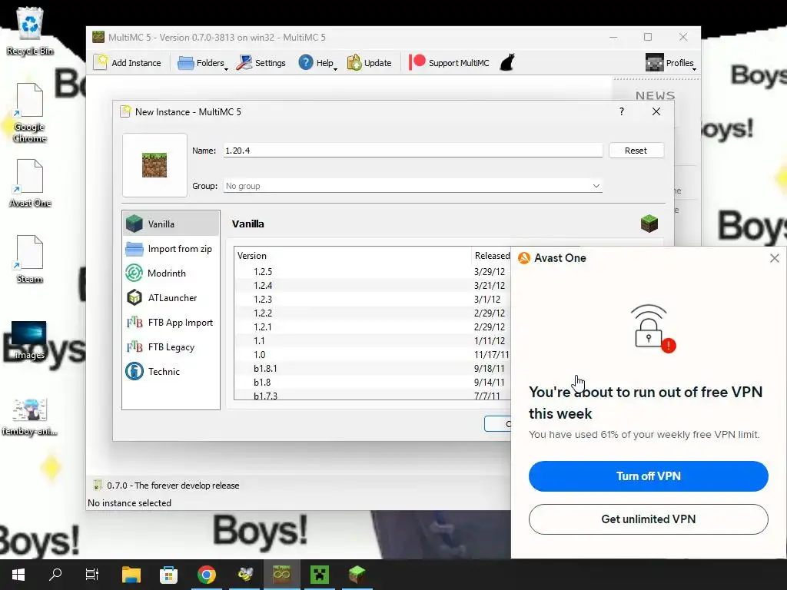Screen dimensions: 787x590
Task: Select version b1.8 row
Action: coord(373,383)
